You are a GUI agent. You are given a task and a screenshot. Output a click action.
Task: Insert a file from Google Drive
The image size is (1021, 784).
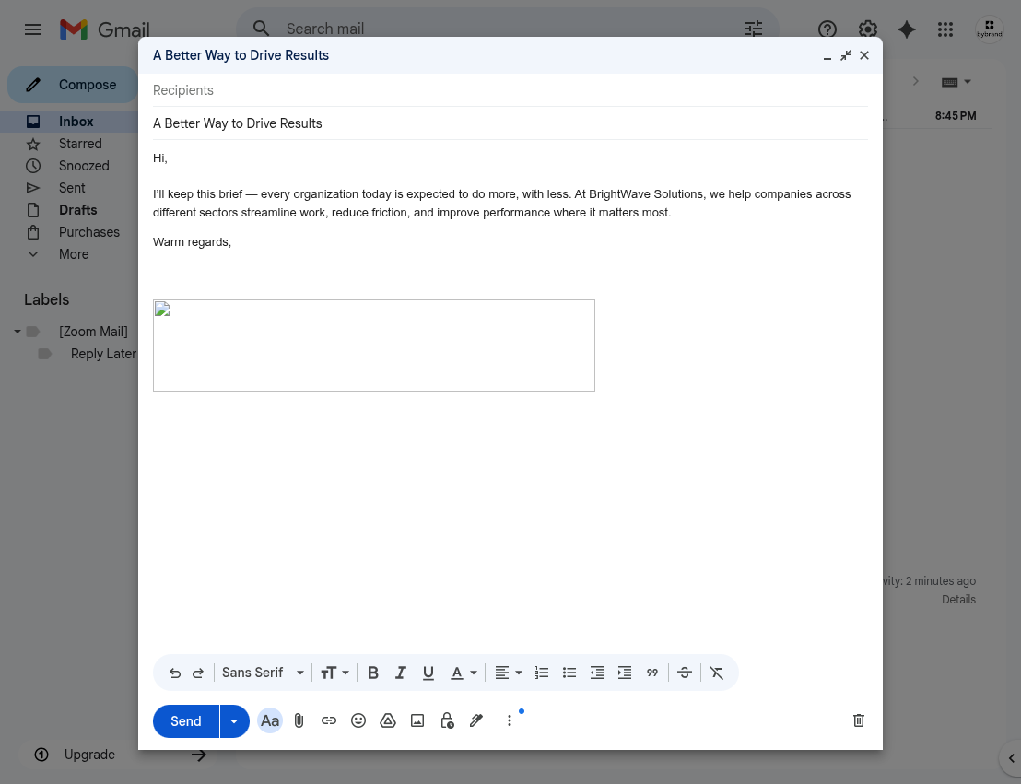[x=387, y=720]
